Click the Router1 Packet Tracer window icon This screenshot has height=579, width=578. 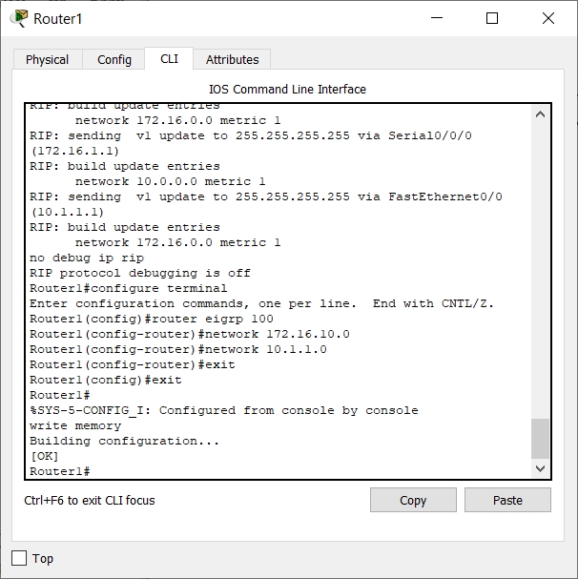[x=19, y=18]
